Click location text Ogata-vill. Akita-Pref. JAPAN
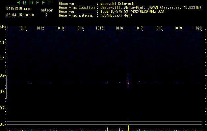Screen dimensions: 207x131 click(x=129, y=8)
